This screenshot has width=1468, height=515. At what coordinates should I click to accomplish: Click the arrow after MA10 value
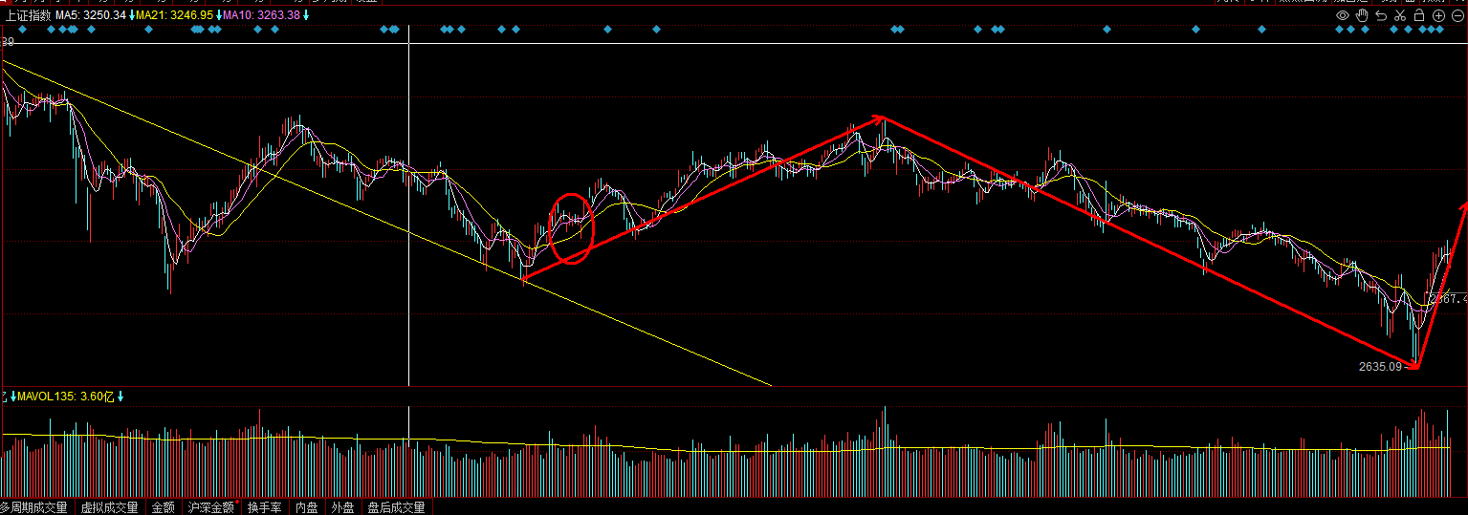coord(306,15)
